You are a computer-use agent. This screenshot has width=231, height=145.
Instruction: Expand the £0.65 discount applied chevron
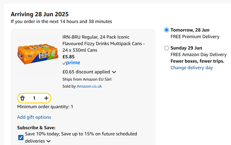point(114,72)
